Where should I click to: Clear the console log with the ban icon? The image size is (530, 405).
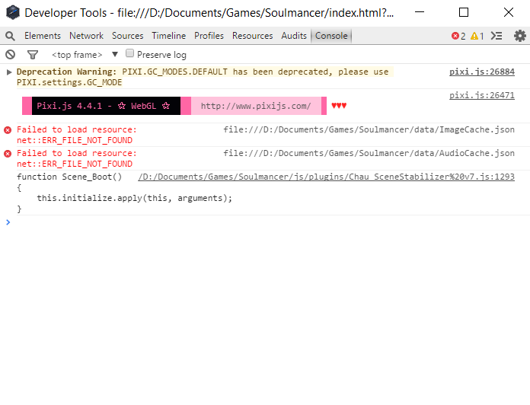(10, 54)
